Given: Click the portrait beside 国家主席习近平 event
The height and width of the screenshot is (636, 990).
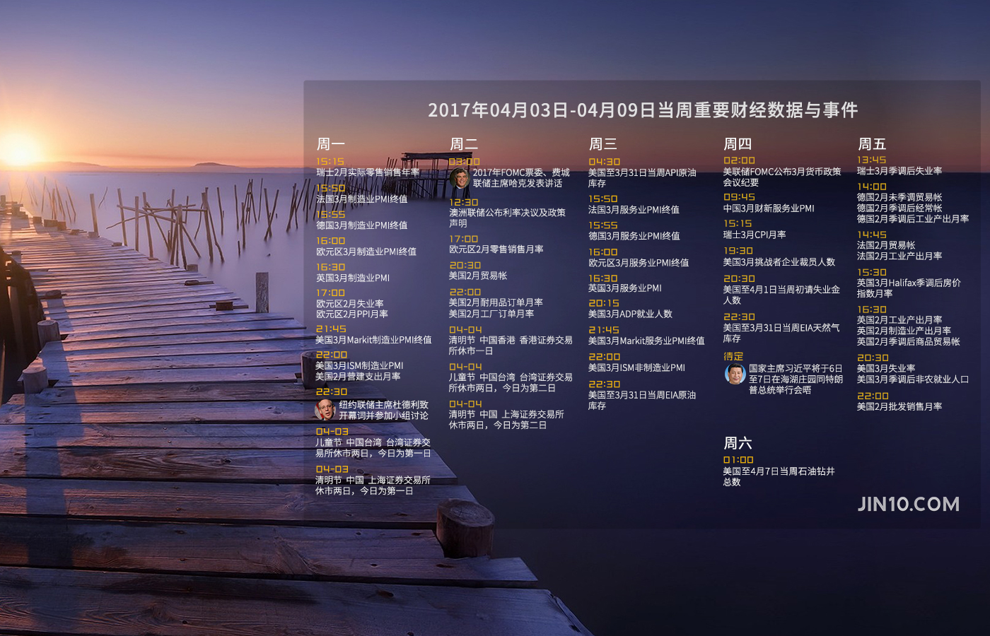Looking at the screenshot, I should click(735, 375).
